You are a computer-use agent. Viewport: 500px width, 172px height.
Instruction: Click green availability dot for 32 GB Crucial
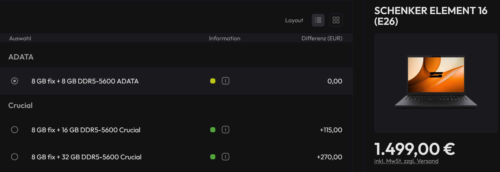213,157
